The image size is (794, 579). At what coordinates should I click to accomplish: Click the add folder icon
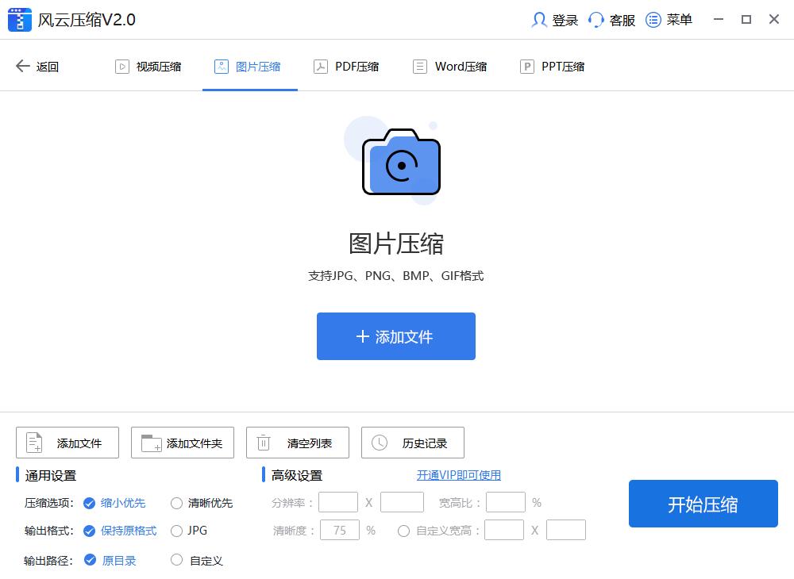coord(147,443)
